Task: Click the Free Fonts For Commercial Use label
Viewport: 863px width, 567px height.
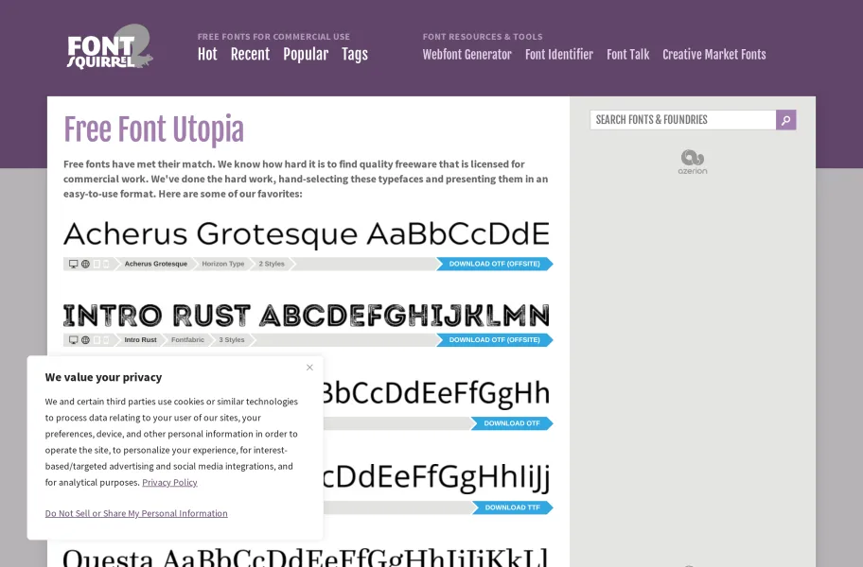Action: [273, 37]
